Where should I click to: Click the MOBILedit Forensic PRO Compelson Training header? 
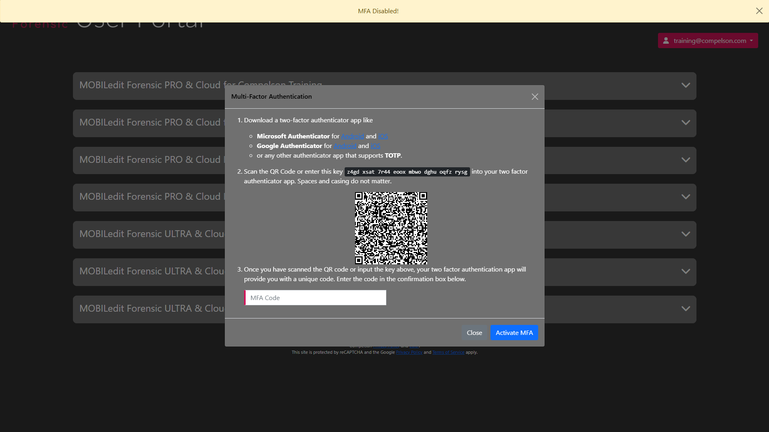point(152,85)
